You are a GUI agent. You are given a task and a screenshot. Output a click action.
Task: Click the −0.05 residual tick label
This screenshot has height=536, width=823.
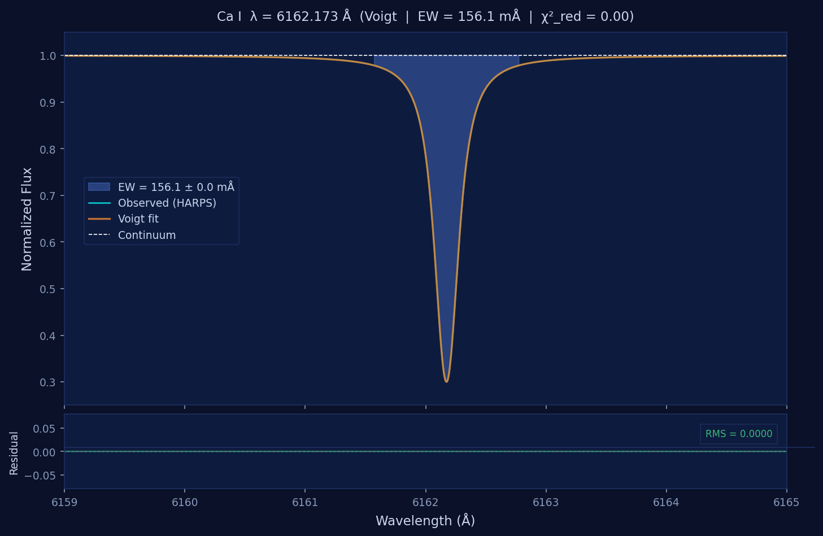click(x=40, y=476)
